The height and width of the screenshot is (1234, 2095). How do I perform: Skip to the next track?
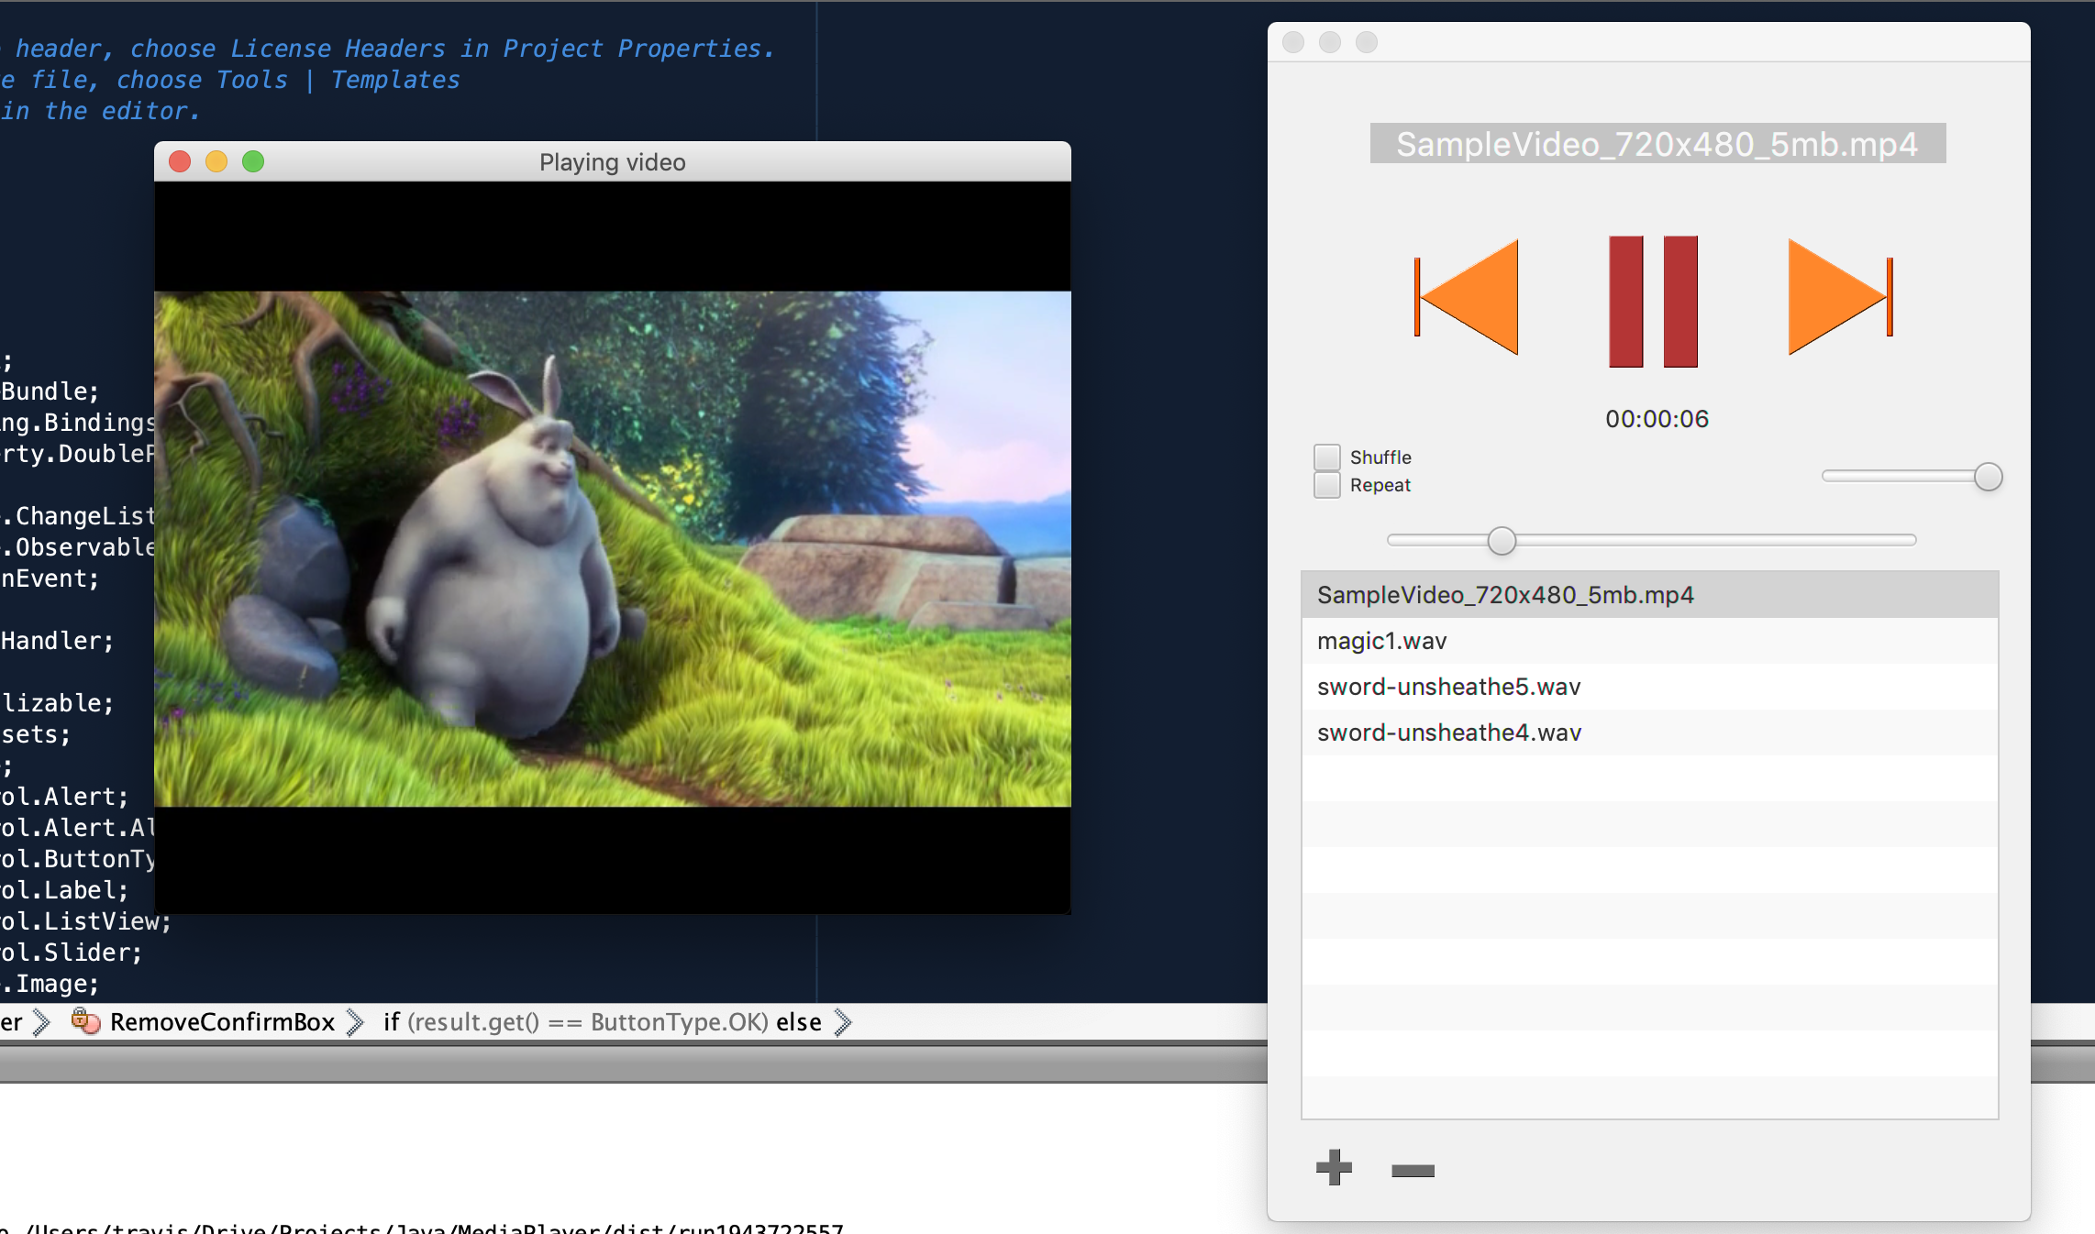[x=1839, y=297]
